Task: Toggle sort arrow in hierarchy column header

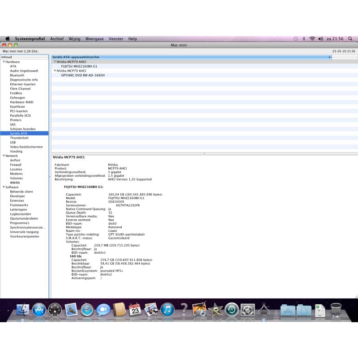Action: [329, 57]
